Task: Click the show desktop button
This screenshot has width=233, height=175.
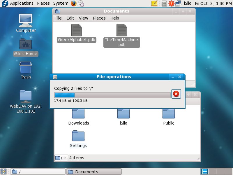Action: [x=4, y=172]
